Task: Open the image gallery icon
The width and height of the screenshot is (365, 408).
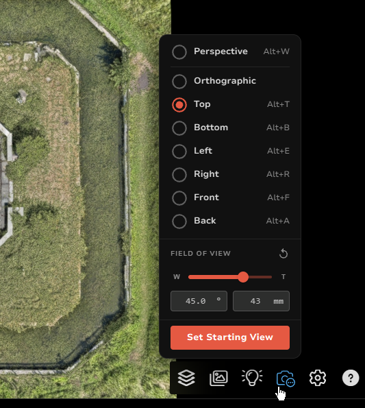Action: (218, 378)
